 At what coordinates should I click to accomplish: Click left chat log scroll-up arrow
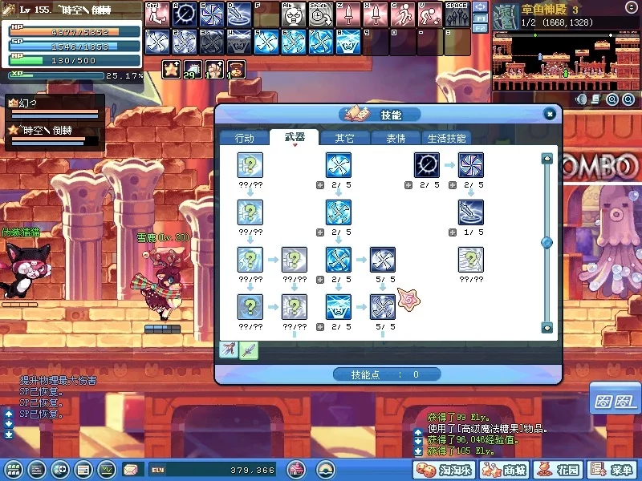tap(9, 414)
